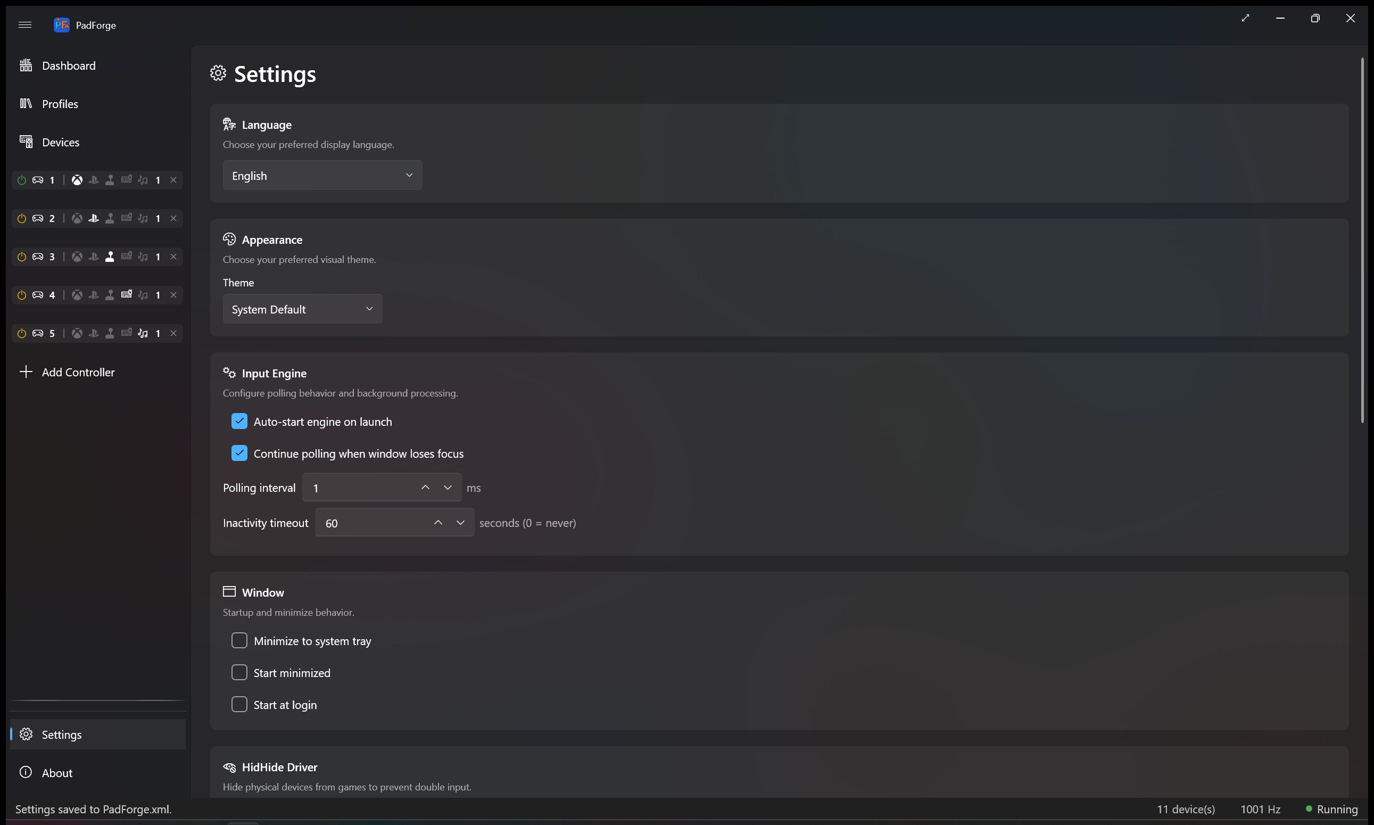Toggle power icon for controller 2

pos(22,218)
